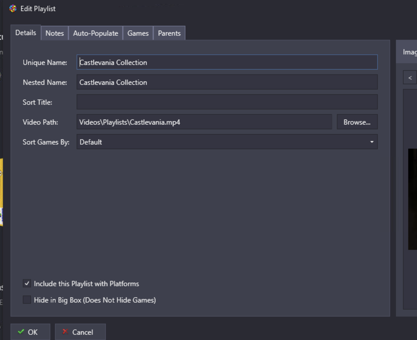This screenshot has width=417, height=340.
Task: Open the Notes tab
Action: [x=55, y=33]
